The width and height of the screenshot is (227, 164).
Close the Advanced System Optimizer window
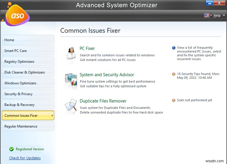point(219,3)
